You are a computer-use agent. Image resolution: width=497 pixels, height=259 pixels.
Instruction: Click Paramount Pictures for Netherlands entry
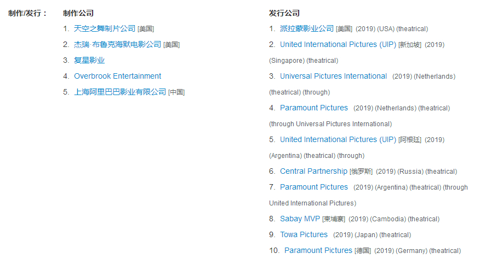tap(314, 108)
